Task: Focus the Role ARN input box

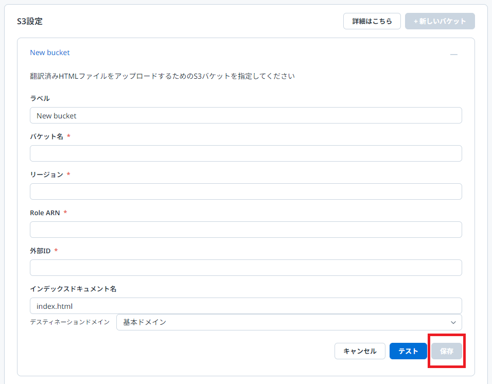Action: pos(245,230)
